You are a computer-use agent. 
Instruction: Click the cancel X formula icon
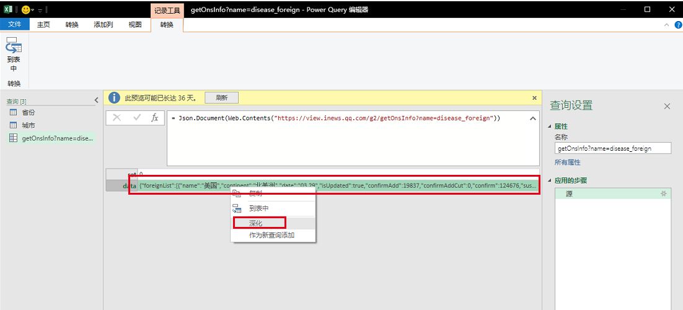click(117, 118)
